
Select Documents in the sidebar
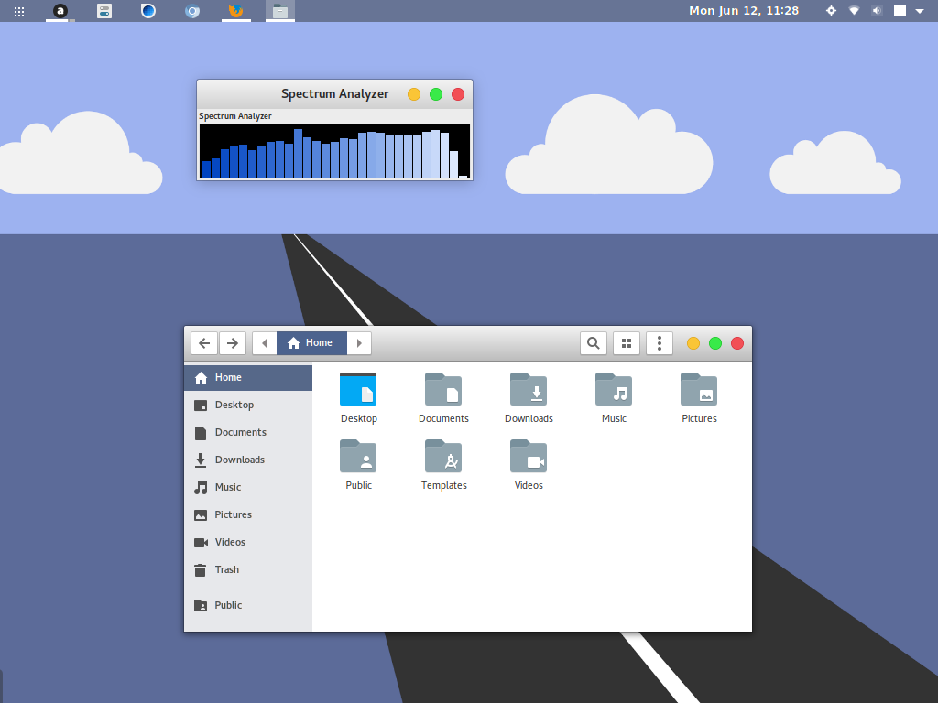point(248,432)
